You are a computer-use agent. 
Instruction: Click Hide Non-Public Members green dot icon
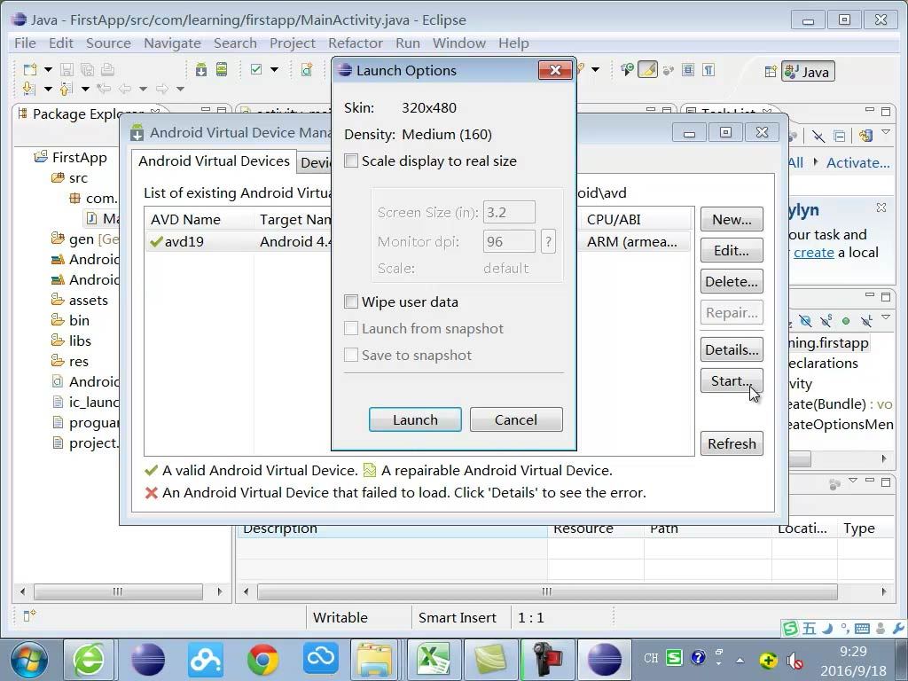point(846,321)
